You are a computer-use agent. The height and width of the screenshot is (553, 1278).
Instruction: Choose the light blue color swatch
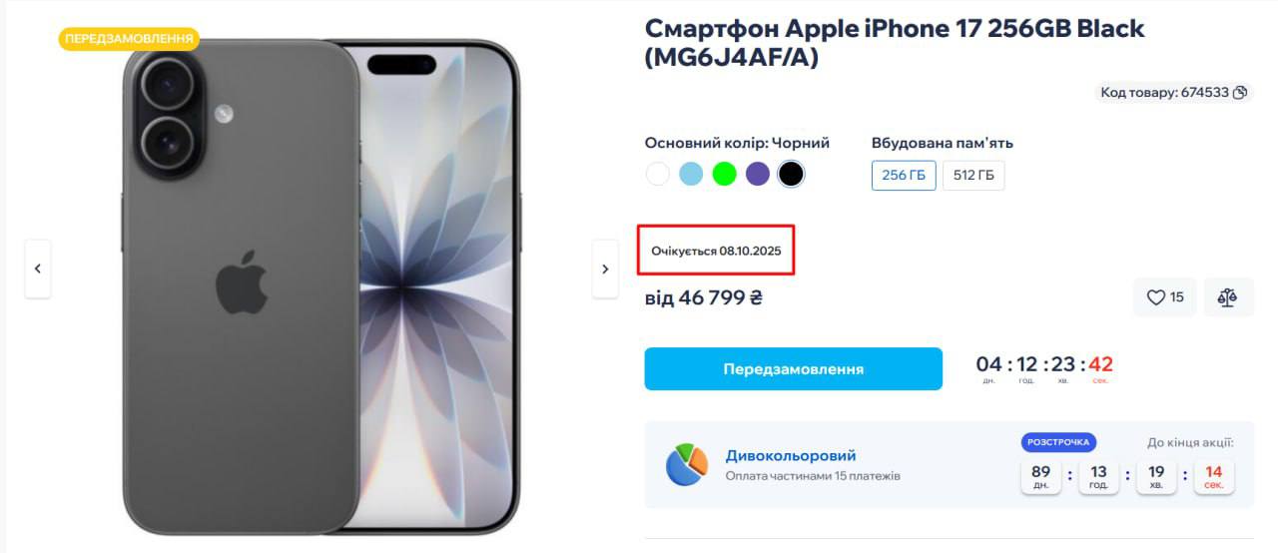[x=691, y=174]
